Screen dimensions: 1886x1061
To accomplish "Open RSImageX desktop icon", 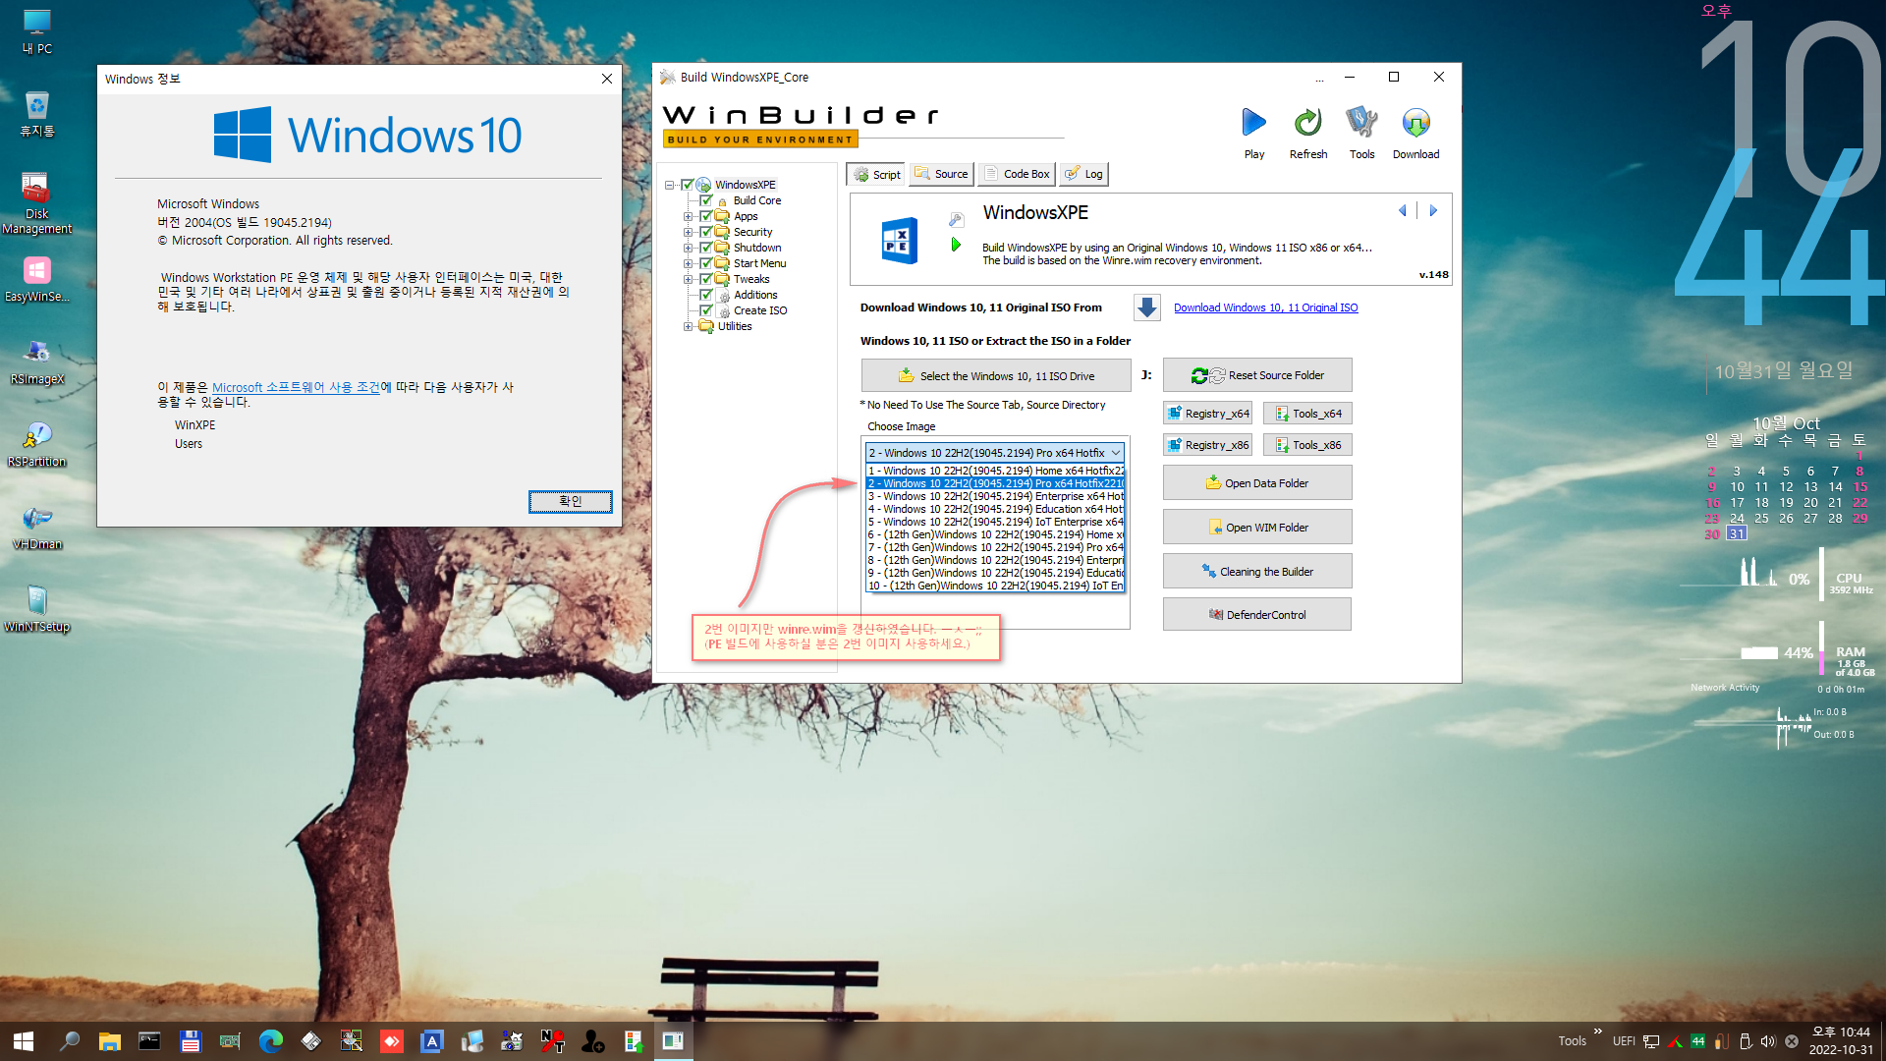I will tap(37, 362).
